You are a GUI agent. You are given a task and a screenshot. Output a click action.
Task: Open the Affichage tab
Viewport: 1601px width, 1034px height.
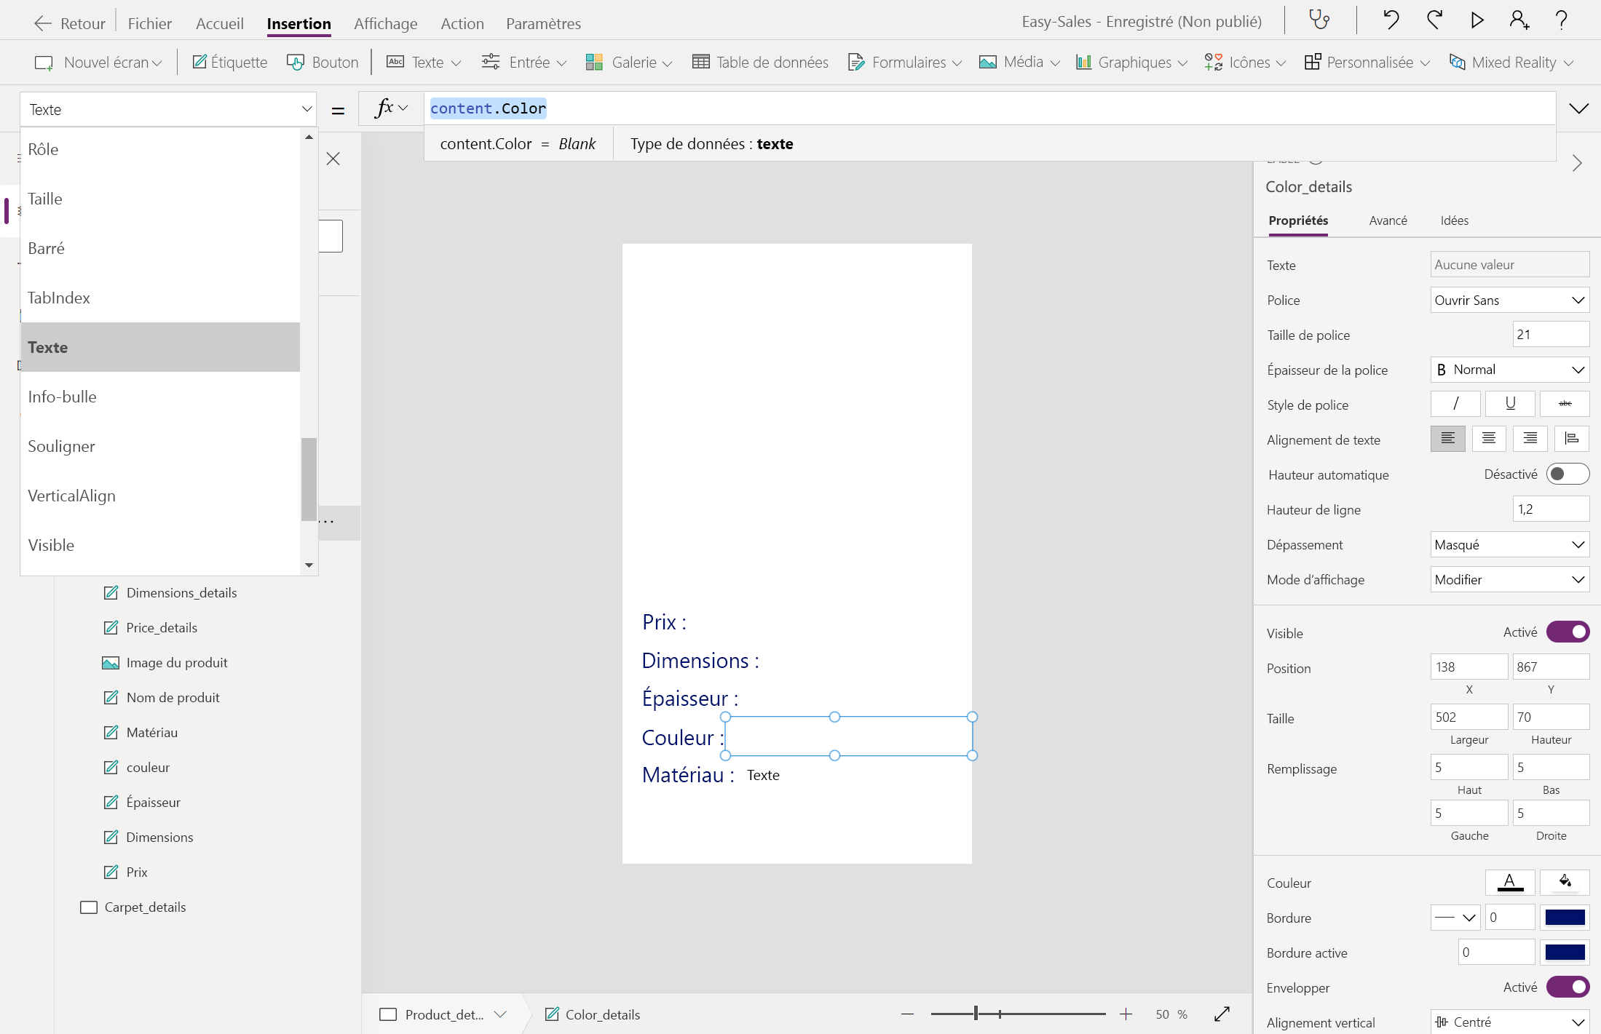click(x=386, y=23)
